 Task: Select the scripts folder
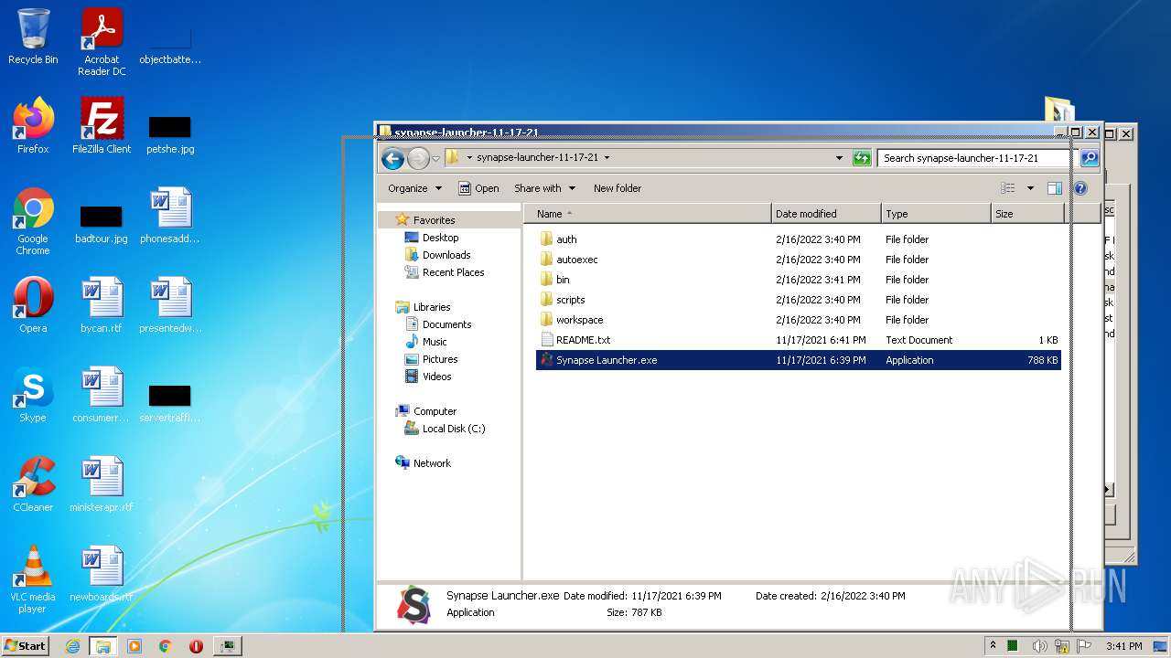pos(570,300)
